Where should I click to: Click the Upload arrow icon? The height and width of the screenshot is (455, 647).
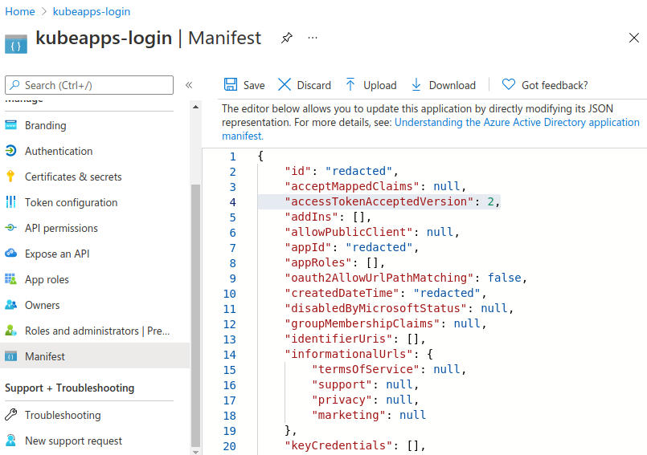tap(350, 84)
